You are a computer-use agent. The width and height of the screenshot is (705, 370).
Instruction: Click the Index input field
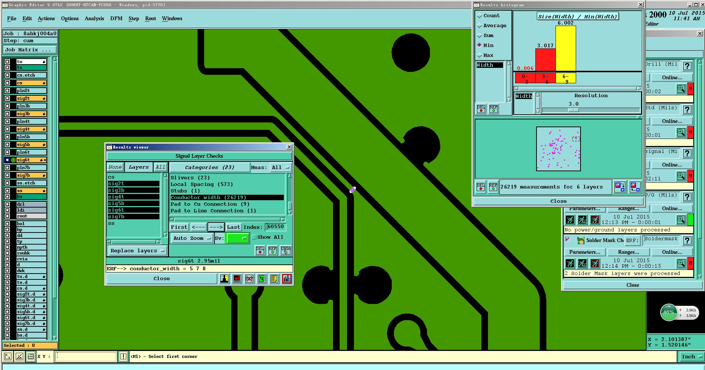point(275,227)
